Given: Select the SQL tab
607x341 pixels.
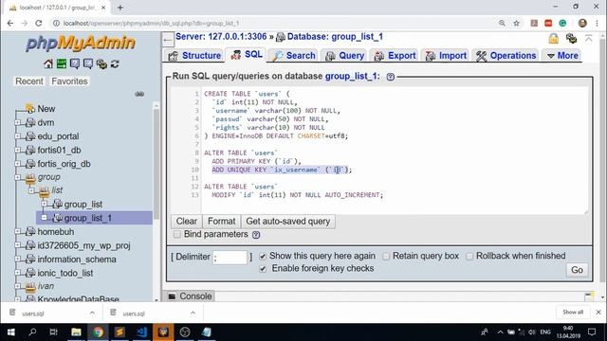Looking at the screenshot, I should point(247,55).
